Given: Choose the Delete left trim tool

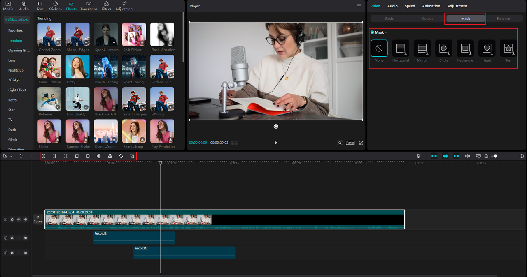Looking at the screenshot, I should click(x=55, y=156).
